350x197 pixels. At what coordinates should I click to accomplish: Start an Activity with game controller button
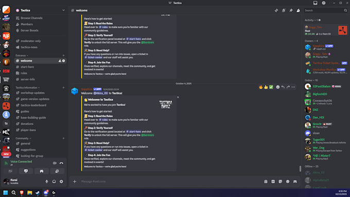(42, 171)
